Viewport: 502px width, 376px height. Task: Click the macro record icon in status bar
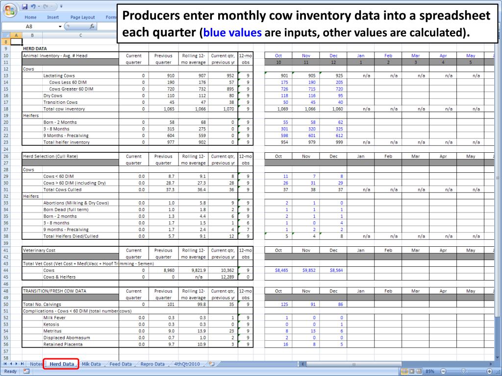pos(26,371)
